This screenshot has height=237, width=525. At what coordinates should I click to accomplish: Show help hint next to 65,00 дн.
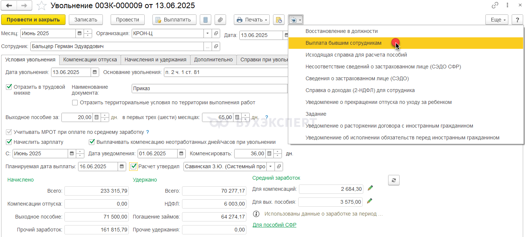click(x=266, y=117)
